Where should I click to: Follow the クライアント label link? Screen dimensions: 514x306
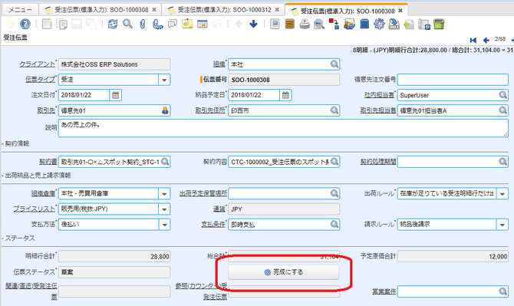coord(37,64)
